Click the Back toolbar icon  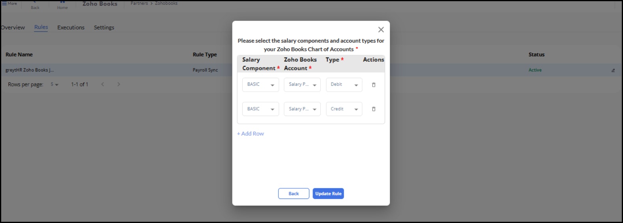[35, 5]
